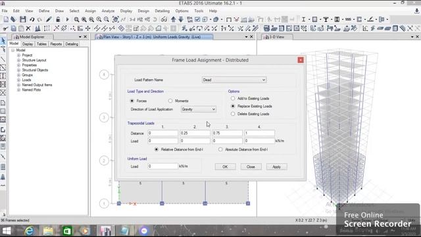Click OK in Frame Load Assignment dialog

click(x=225, y=167)
